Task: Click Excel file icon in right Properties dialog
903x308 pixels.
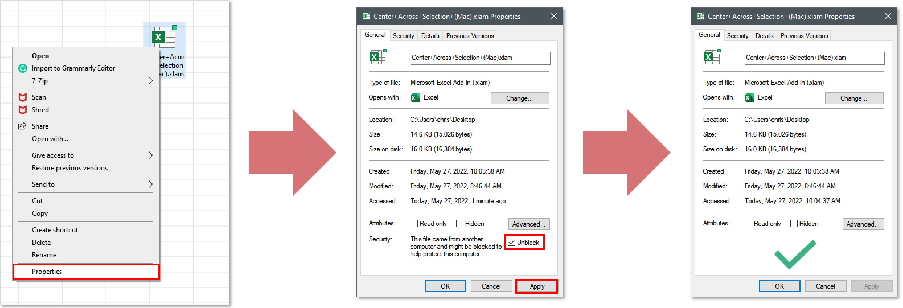Action: coord(712,57)
